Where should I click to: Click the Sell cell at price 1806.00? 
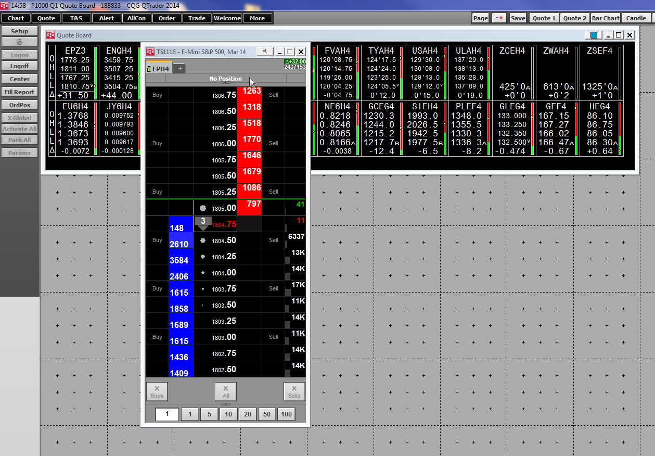pos(274,143)
